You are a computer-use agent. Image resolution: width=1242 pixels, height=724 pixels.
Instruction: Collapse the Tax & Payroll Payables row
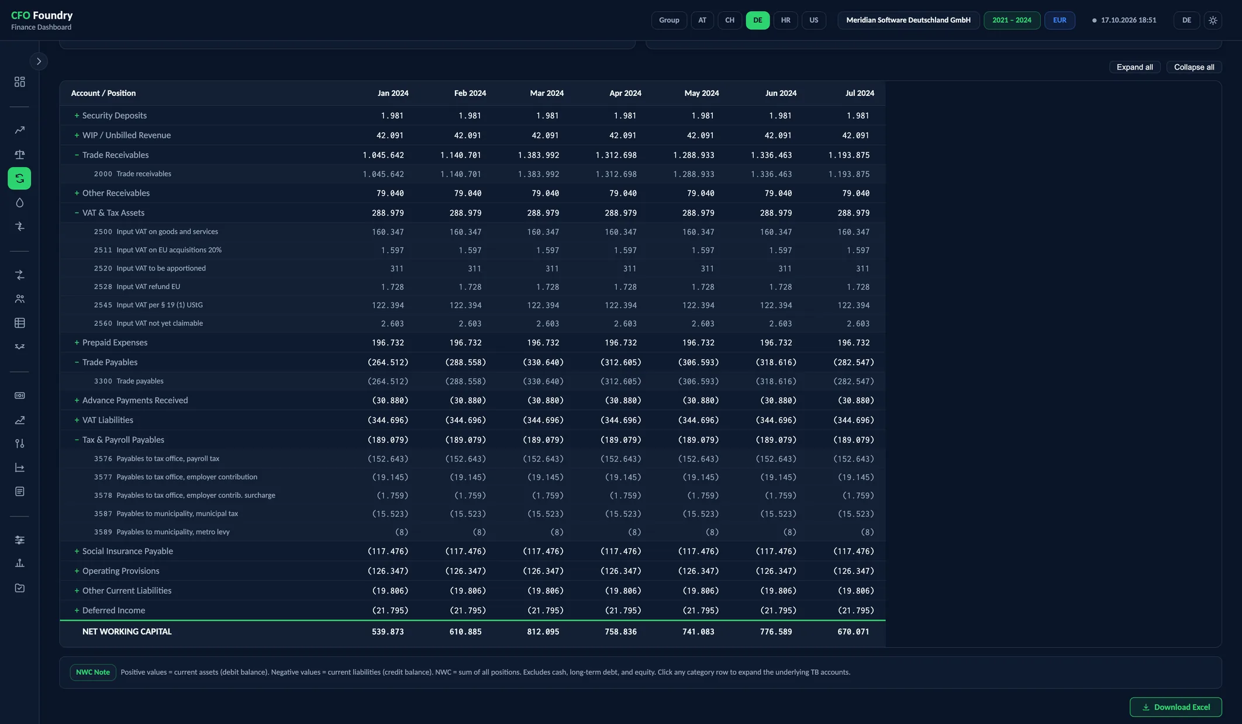(x=472, y=439)
